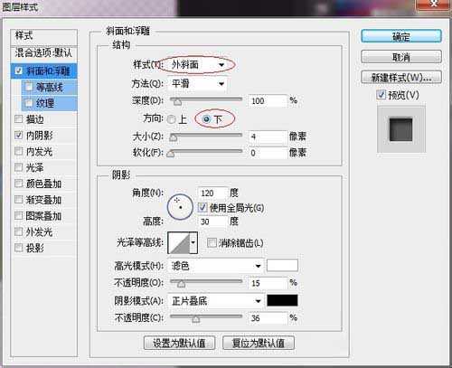452x368 pixels.
Task: Click the 大小 value field
Action: (268, 137)
